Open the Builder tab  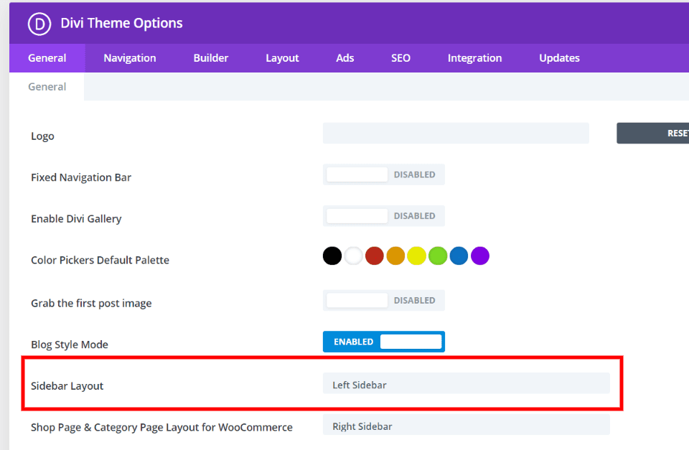coord(211,58)
